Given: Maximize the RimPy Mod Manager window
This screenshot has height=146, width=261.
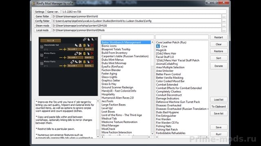Looking at the screenshot, I should click(x=215, y=2).
